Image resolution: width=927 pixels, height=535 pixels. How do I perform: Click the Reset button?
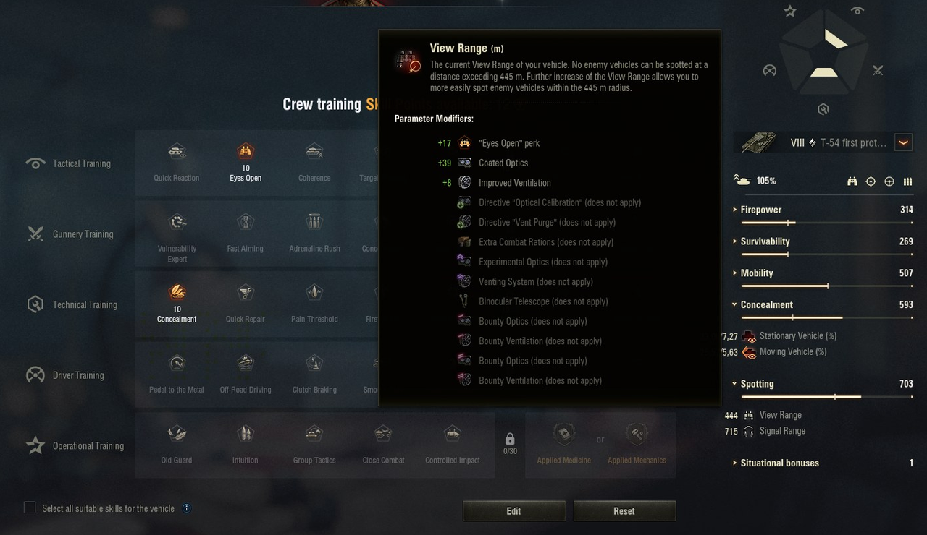pyautogui.click(x=624, y=511)
